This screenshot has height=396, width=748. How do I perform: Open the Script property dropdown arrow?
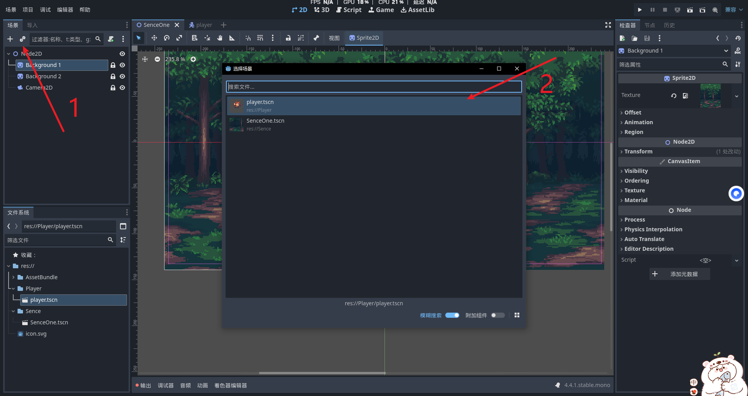(736, 260)
